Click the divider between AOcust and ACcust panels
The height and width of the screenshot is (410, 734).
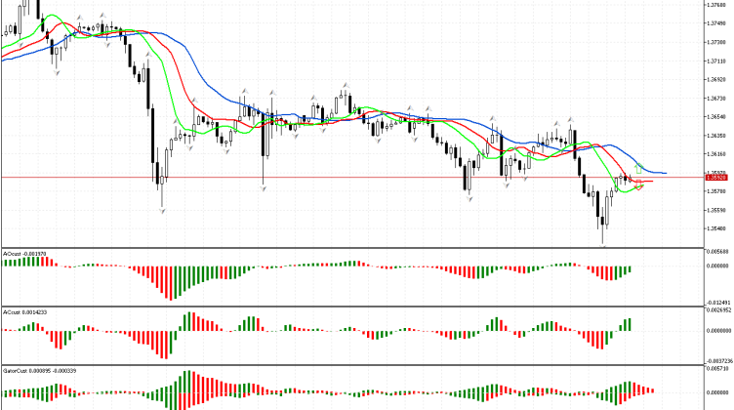tap(351, 307)
